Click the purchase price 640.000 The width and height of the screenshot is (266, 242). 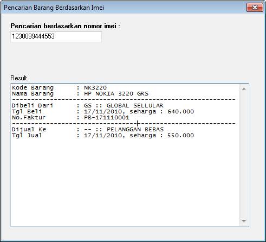[180, 111]
